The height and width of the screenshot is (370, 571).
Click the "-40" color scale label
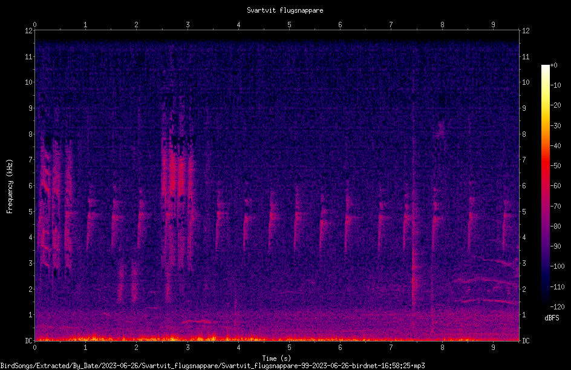point(555,146)
